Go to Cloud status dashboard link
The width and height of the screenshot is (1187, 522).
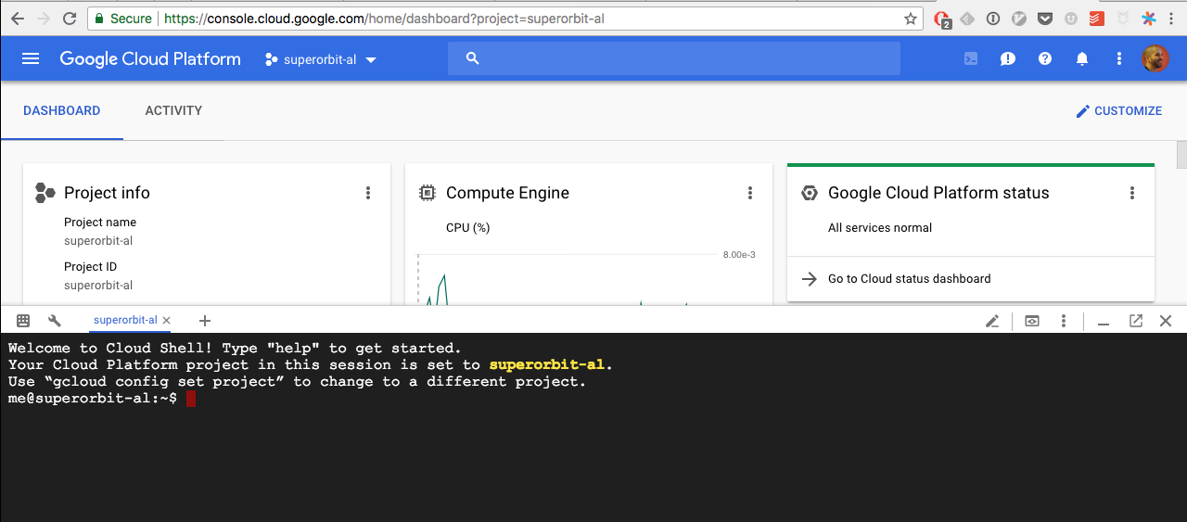click(x=909, y=278)
